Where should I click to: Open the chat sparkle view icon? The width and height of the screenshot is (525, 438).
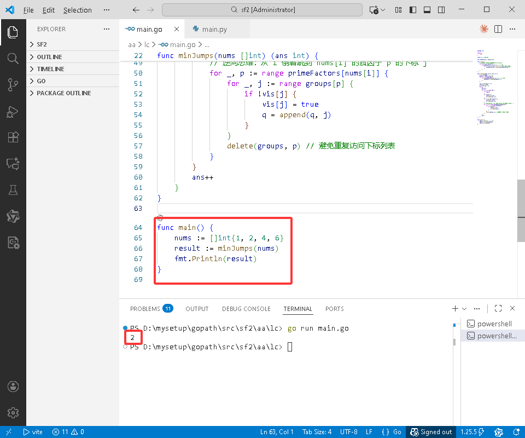(13, 164)
